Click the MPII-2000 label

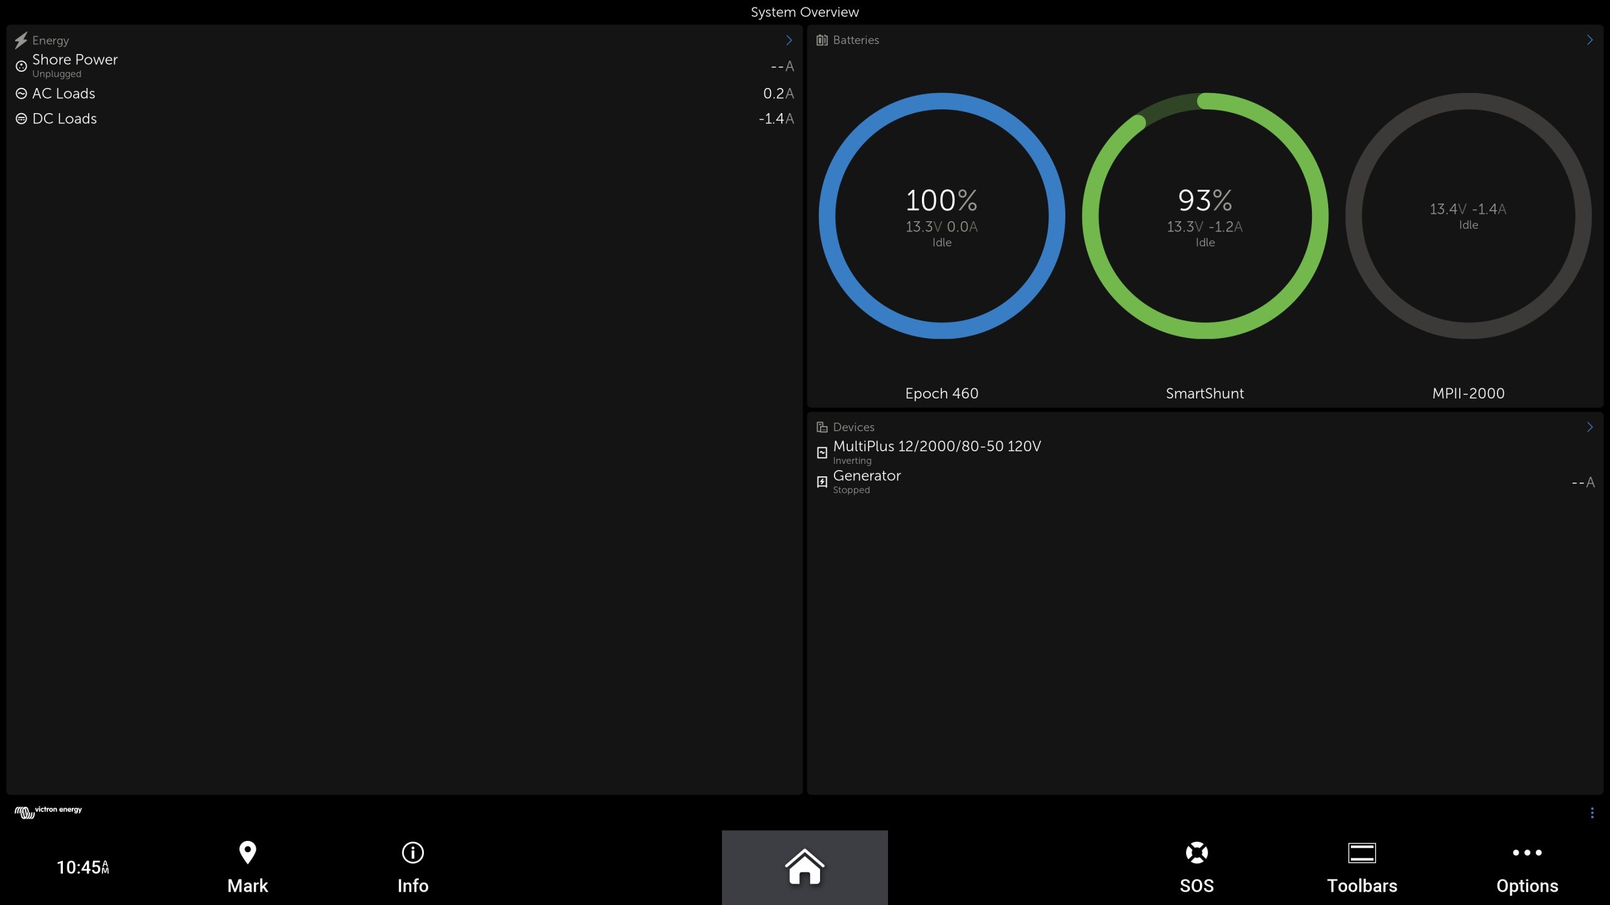[1468, 393]
